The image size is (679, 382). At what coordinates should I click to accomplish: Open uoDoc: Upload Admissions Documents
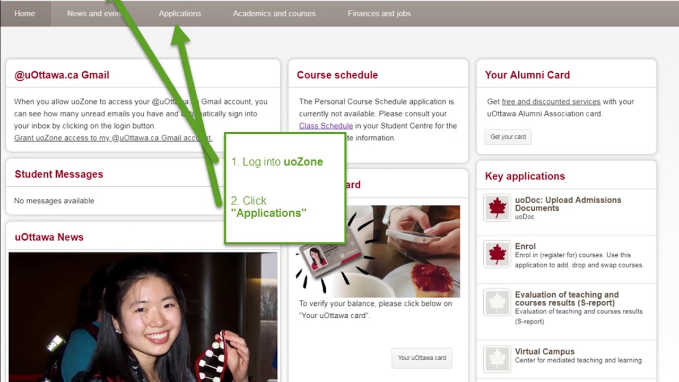click(568, 204)
